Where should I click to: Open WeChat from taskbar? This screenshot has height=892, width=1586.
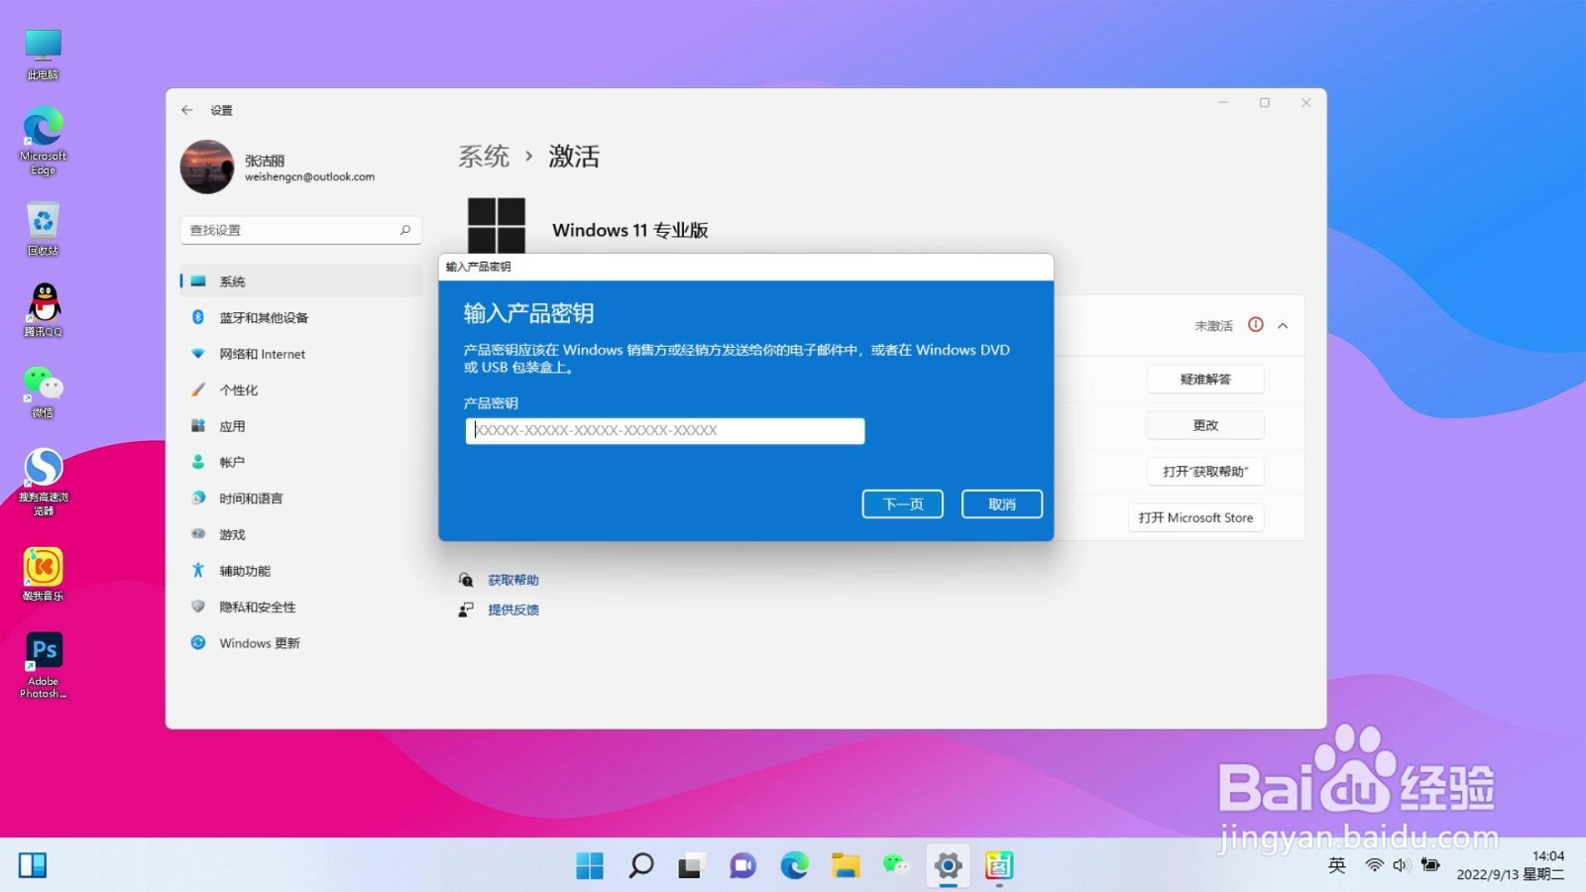click(x=897, y=865)
